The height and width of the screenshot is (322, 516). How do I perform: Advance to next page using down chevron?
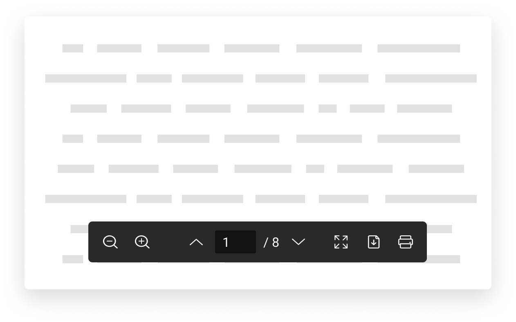298,242
